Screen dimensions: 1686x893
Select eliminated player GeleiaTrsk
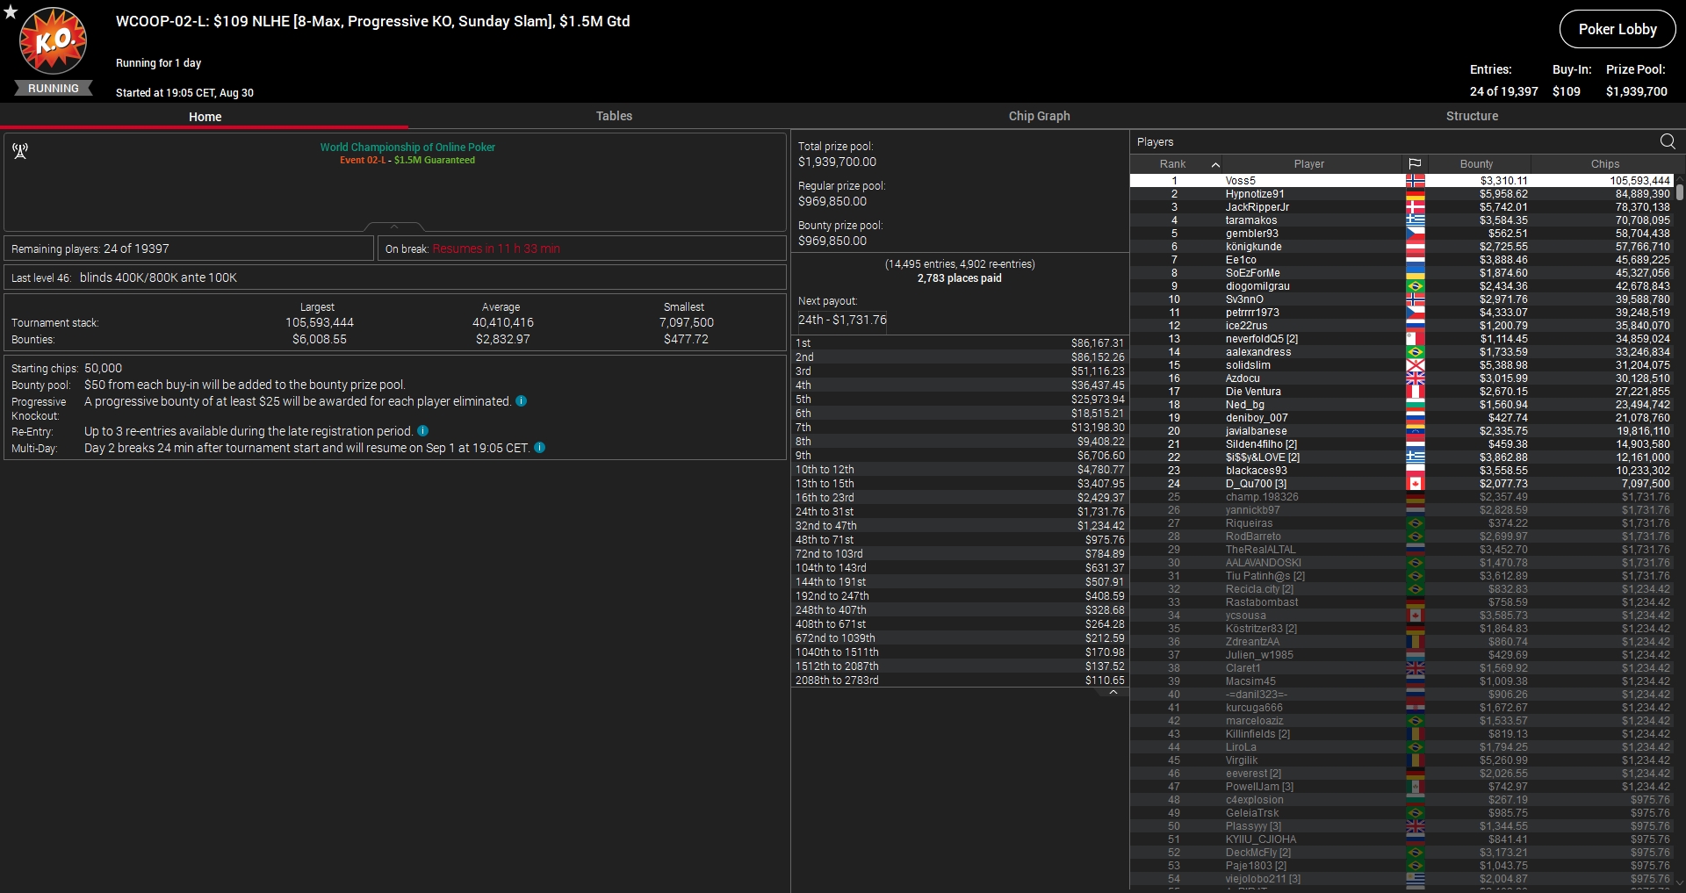click(x=1401, y=813)
